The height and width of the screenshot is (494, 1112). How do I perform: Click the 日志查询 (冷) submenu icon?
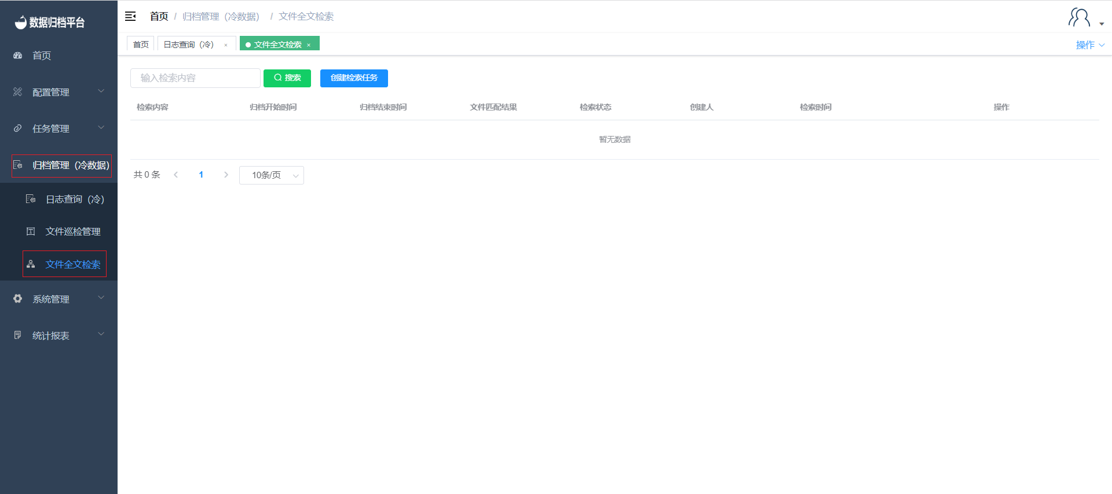[31, 199]
